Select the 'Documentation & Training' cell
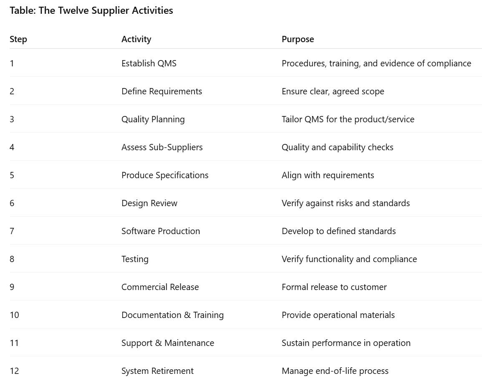Image resolution: width=482 pixels, height=386 pixels. 172,315
